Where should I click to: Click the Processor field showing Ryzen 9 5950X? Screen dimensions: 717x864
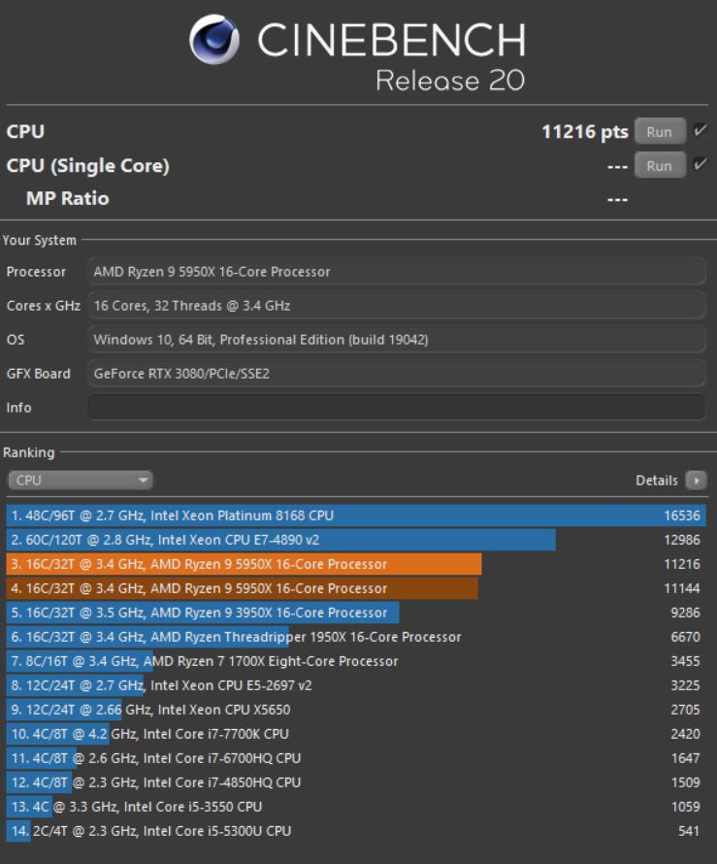(x=397, y=272)
